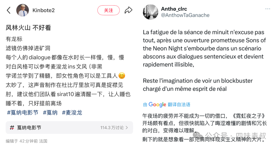View the Anthø_clrc profile avatar
This screenshot has height=147, width=275.
[x=151, y=12]
